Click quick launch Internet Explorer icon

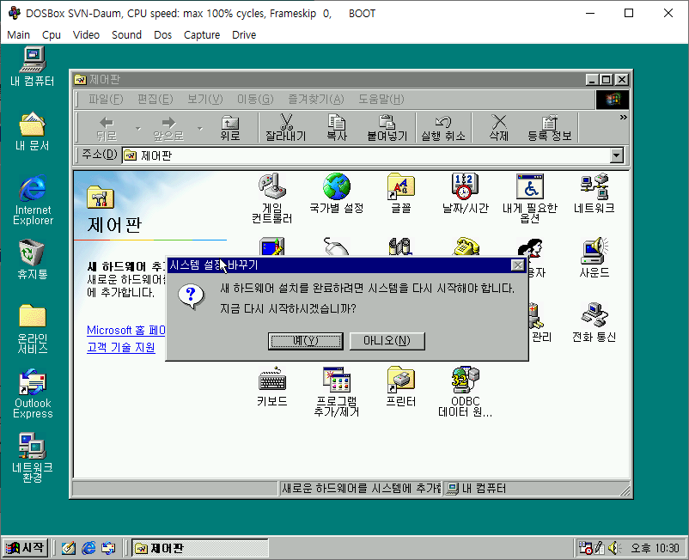pos(88,548)
